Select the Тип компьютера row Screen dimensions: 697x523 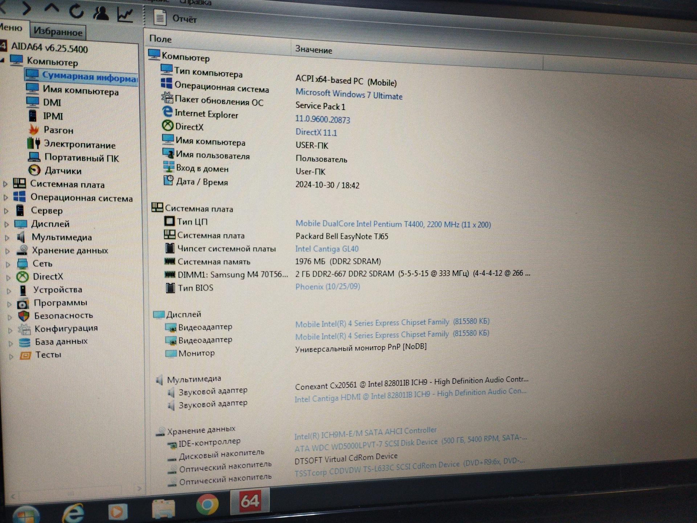(279, 76)
